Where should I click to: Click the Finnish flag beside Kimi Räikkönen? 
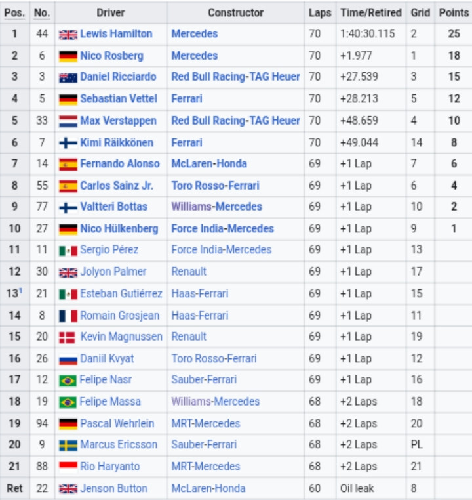click(x=68, y=143)
